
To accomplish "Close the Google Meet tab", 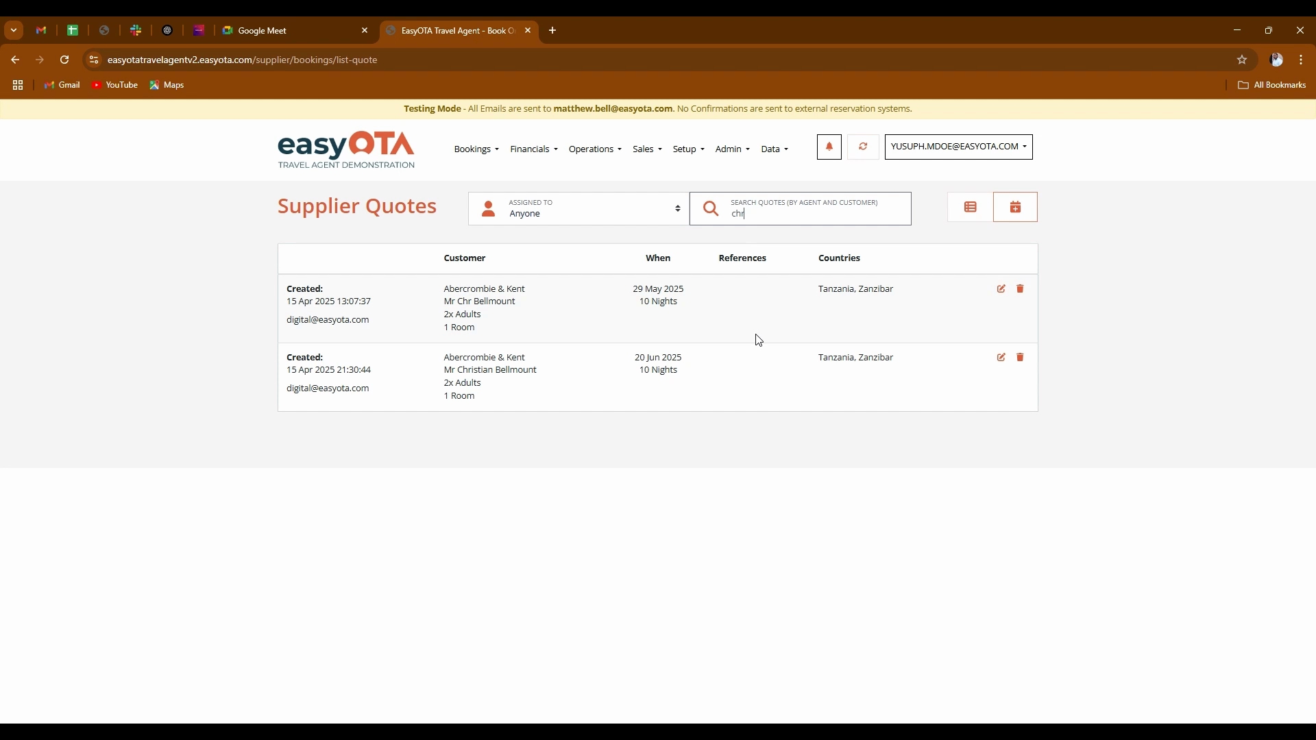I will coord(365,30).
